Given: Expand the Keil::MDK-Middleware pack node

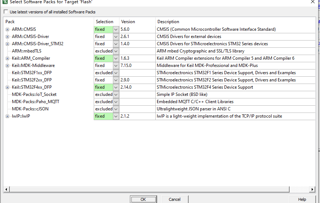Looking at the screenshot, I should tap(7, 66).
